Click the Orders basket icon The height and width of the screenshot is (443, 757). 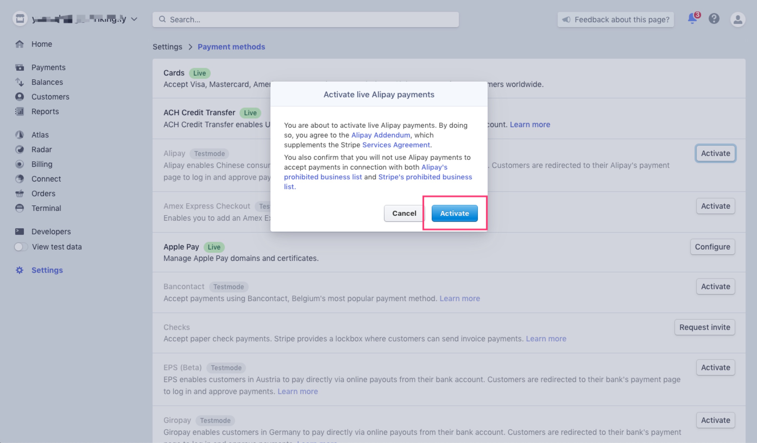20,194
